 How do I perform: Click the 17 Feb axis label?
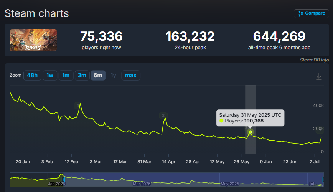[x=71, y=162]
